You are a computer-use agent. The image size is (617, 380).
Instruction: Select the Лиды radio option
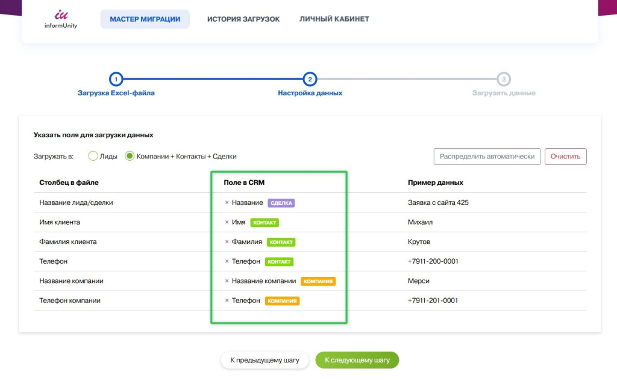point(93,156)
